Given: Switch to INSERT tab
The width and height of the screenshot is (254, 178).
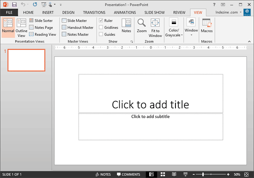Looking at the screenshot, I should point(48,12).
